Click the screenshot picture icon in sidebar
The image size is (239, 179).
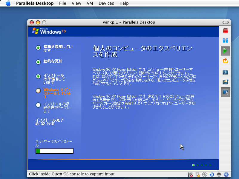pyautogui.click(x=226, y=82)
